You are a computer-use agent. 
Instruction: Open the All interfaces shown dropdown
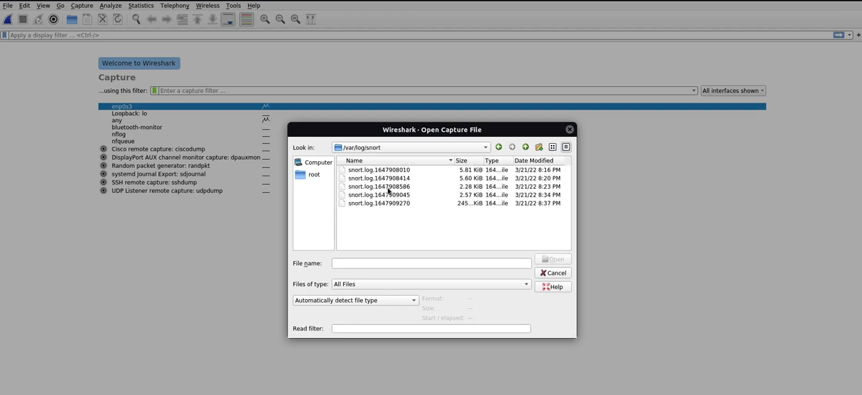coord(733,91)
